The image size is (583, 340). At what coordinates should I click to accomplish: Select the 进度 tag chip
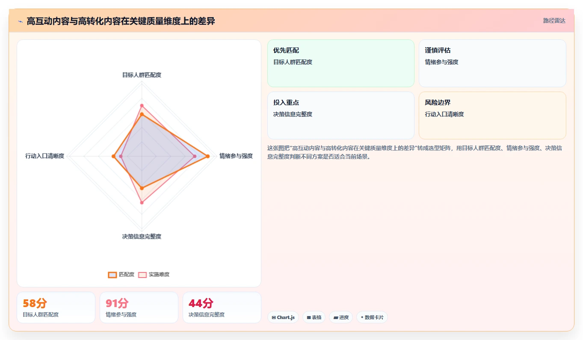(341, 317)
